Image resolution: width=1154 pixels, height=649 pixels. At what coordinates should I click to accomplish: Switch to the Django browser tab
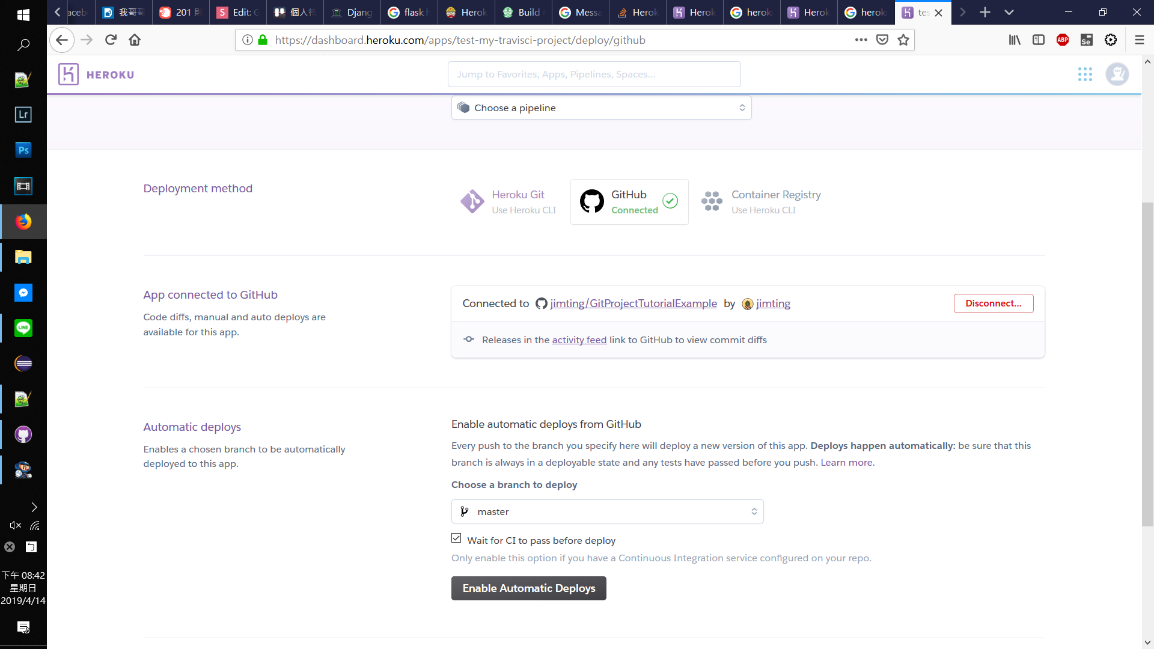point(353,12)
